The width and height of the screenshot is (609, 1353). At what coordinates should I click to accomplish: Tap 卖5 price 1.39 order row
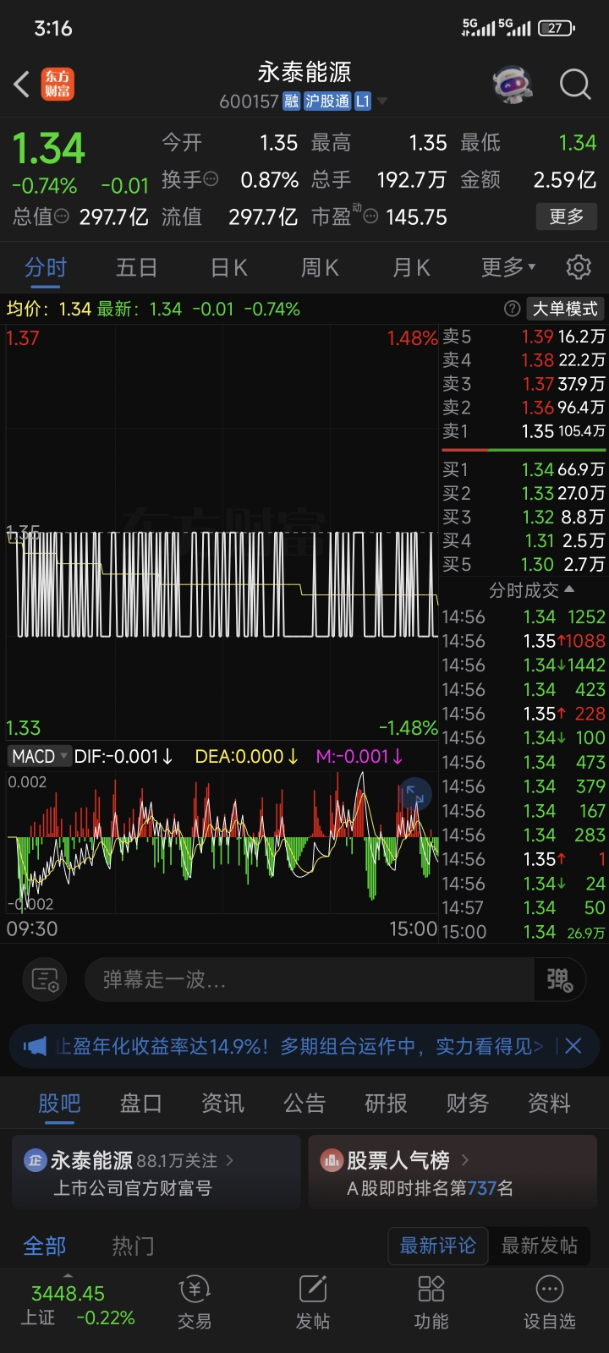click(524, 337)
